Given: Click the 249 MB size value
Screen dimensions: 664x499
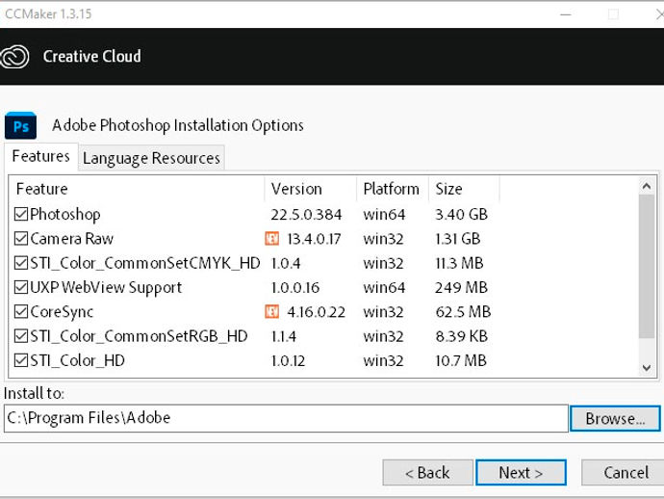Looking at the screenshot, I should (462, 288).
